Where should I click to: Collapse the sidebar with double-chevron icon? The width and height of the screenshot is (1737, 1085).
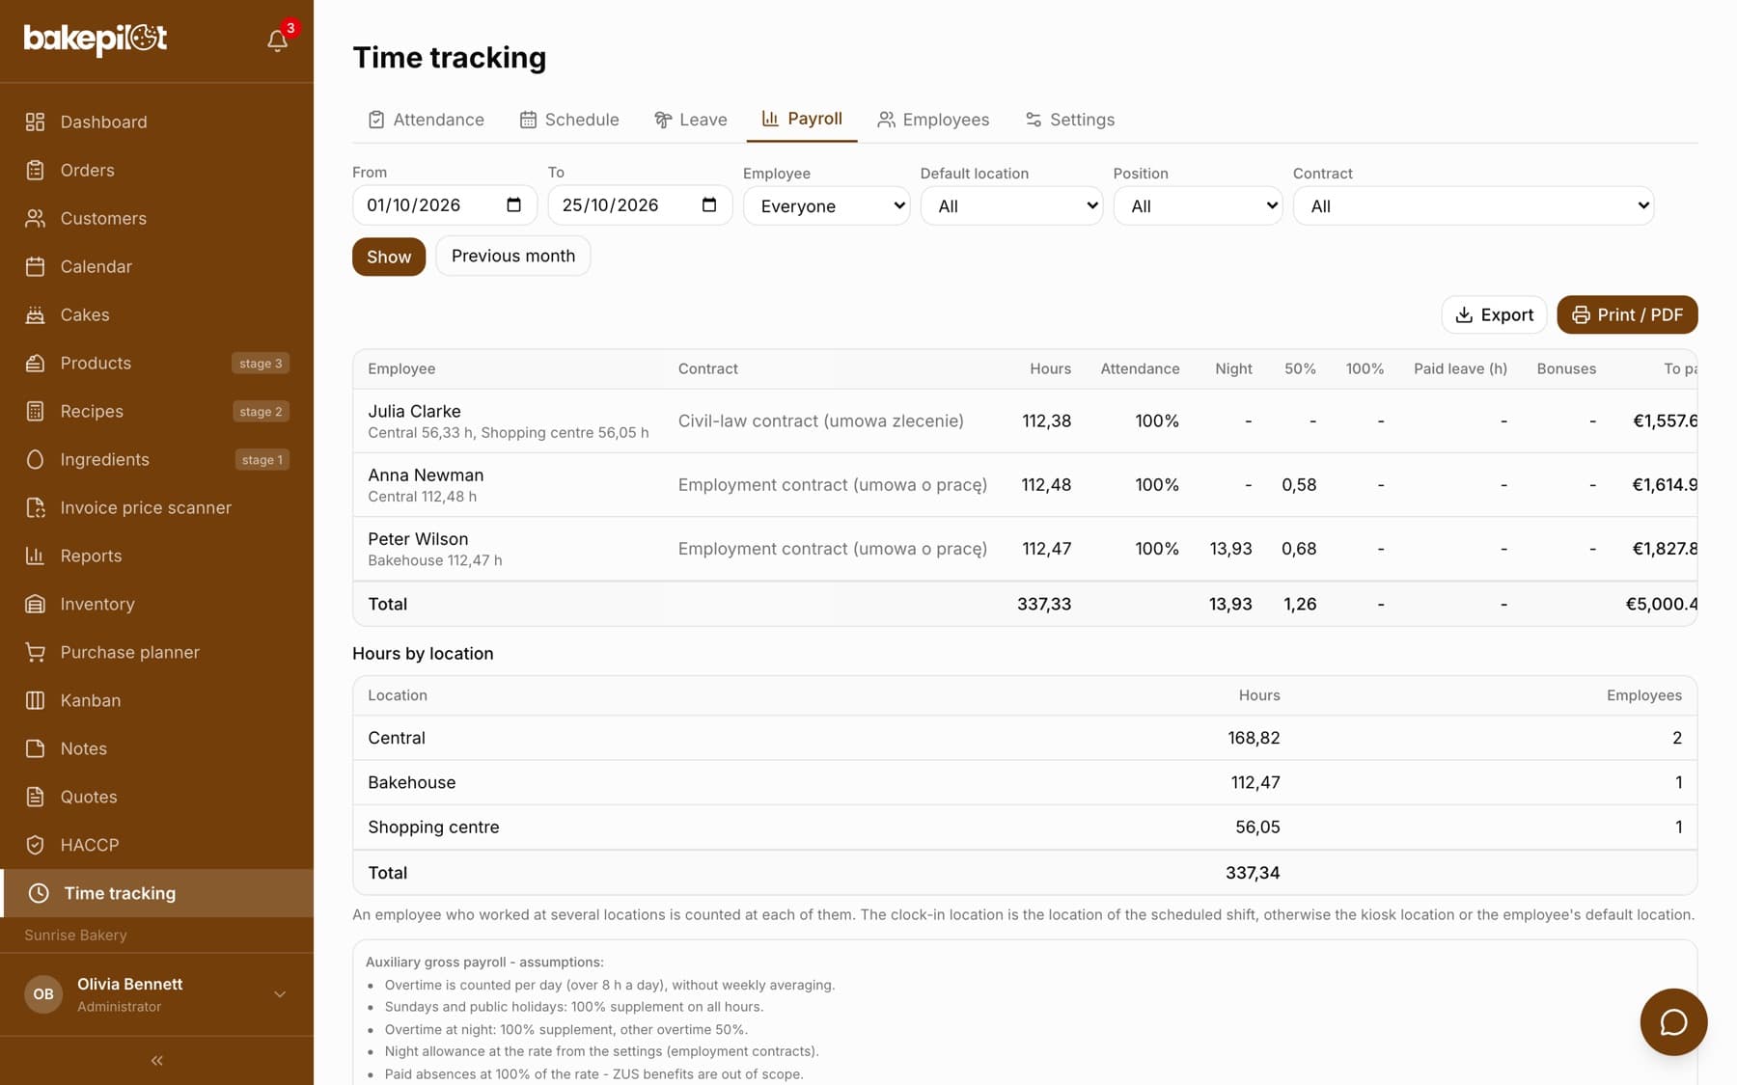click(156, 1060)
